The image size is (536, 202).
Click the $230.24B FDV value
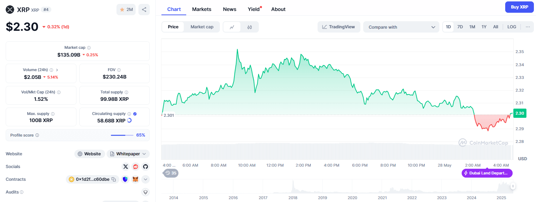pos(114,77)
